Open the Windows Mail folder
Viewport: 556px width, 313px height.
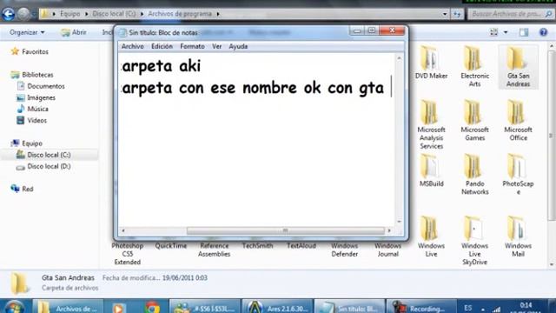pos(518,236)
